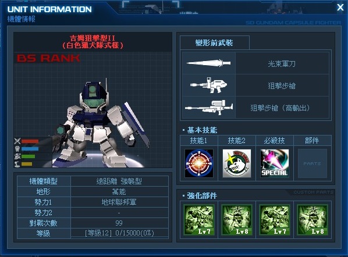Screen dimensions: 348x257
Task: Click the last Lv8 custom part icon
Action: pyautogui.click(x=313, y=220)
